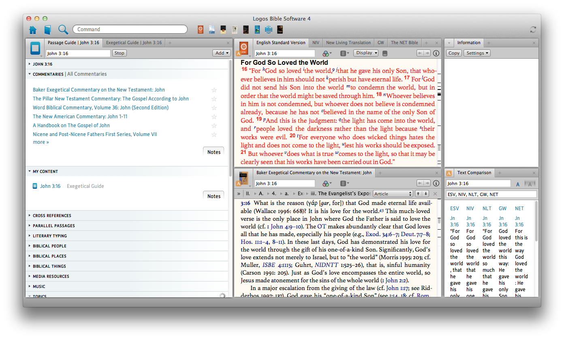Toggle gray A display option in Text Comparison
Screen dimensions: 564x339
tap(530, 184)
